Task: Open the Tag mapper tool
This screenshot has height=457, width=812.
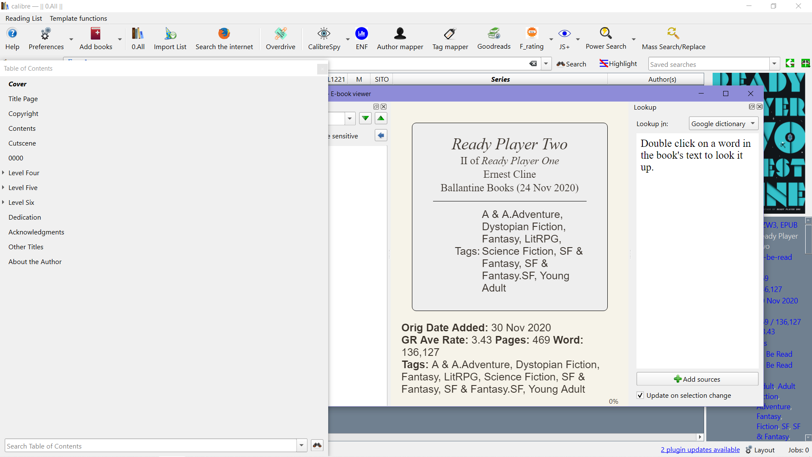Action: pyautogui.click(x=450, y=39)
